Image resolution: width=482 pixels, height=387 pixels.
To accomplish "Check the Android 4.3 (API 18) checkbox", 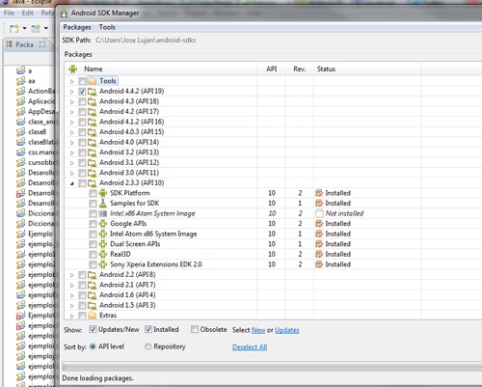I will point(82,101).
